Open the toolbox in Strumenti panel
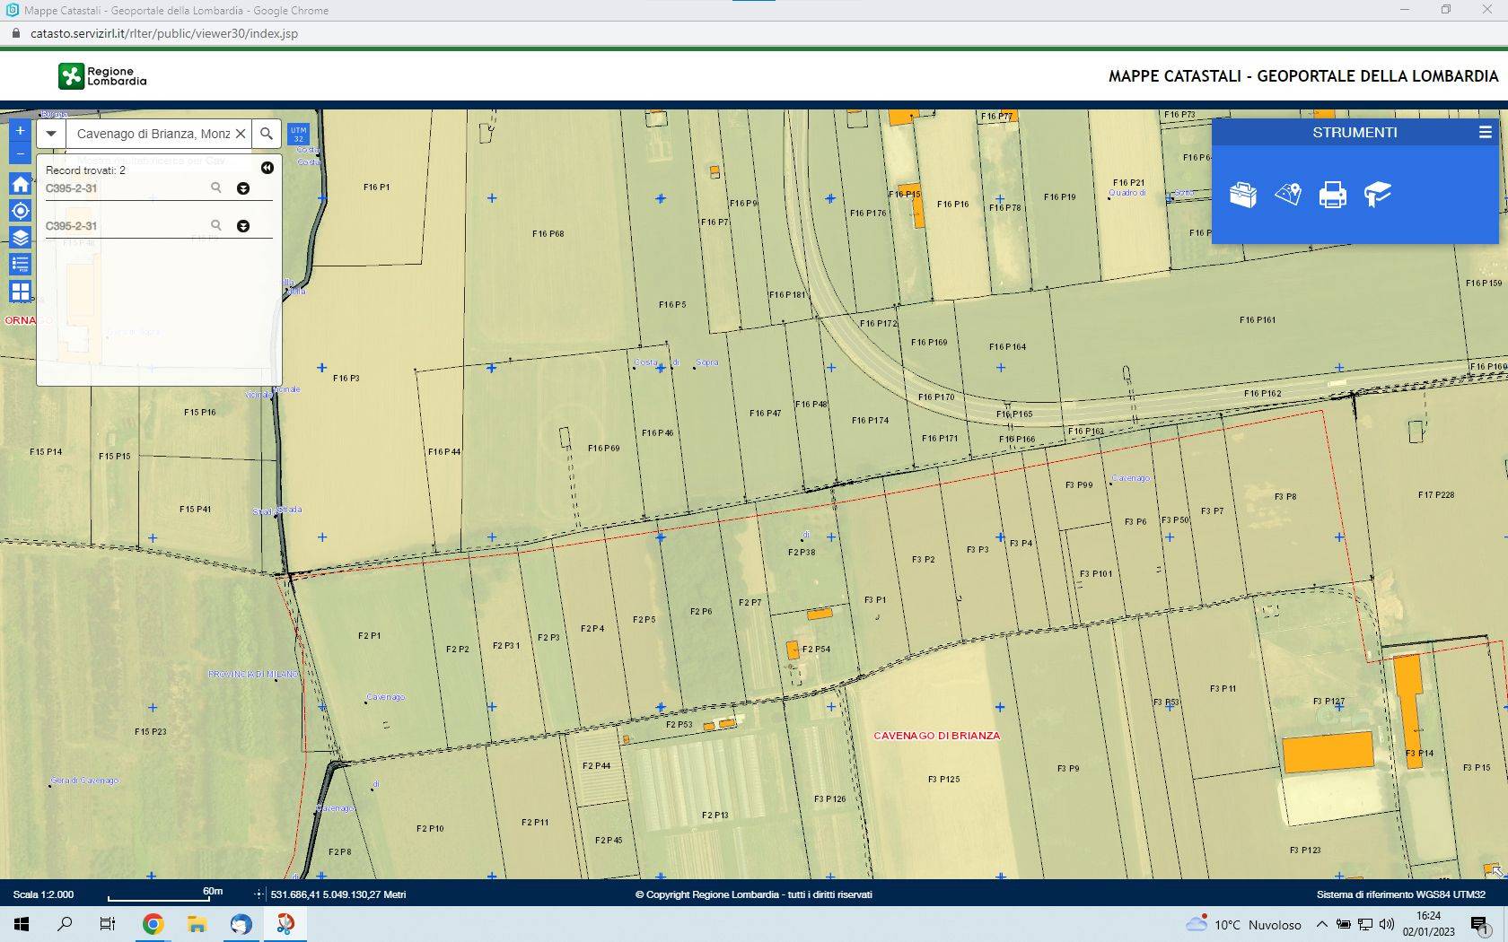 (x=1242, y=195)
